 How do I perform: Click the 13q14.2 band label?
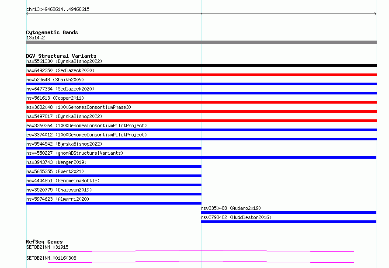click(35, 38)
